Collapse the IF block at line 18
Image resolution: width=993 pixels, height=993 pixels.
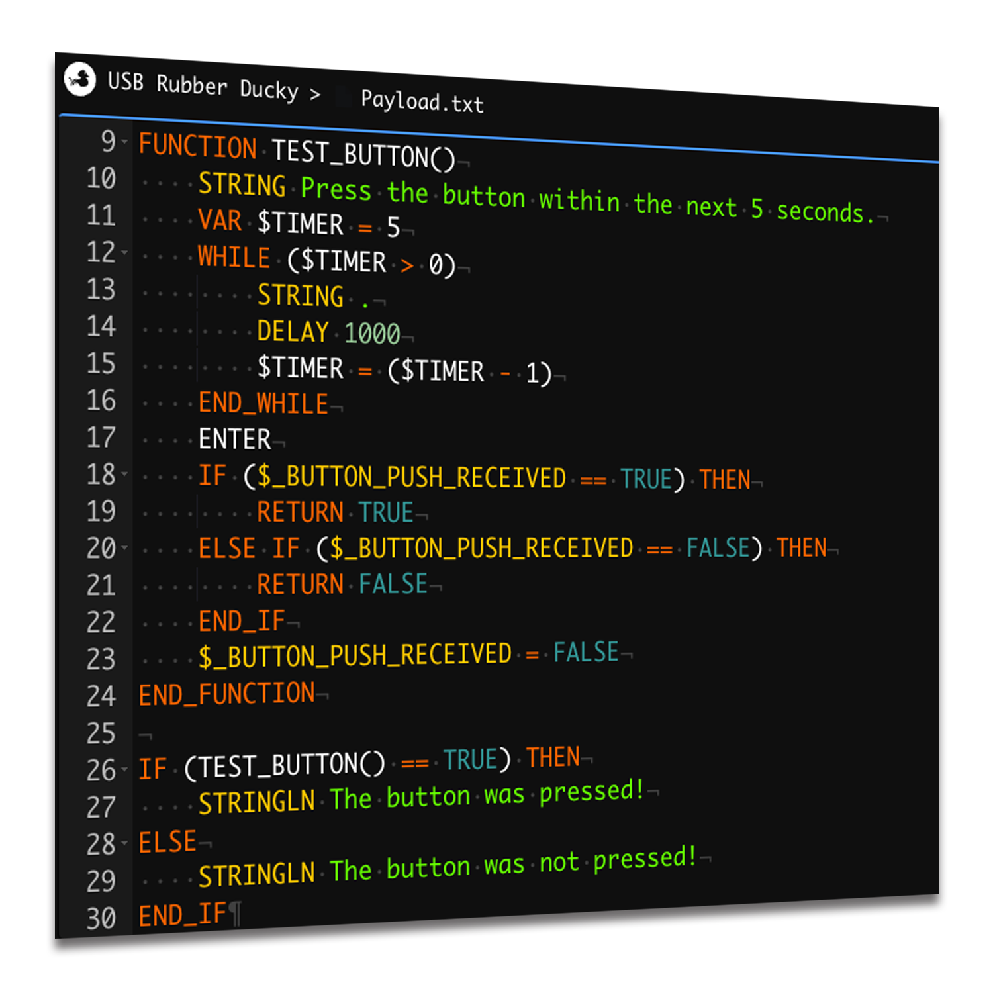pos(124,473)
